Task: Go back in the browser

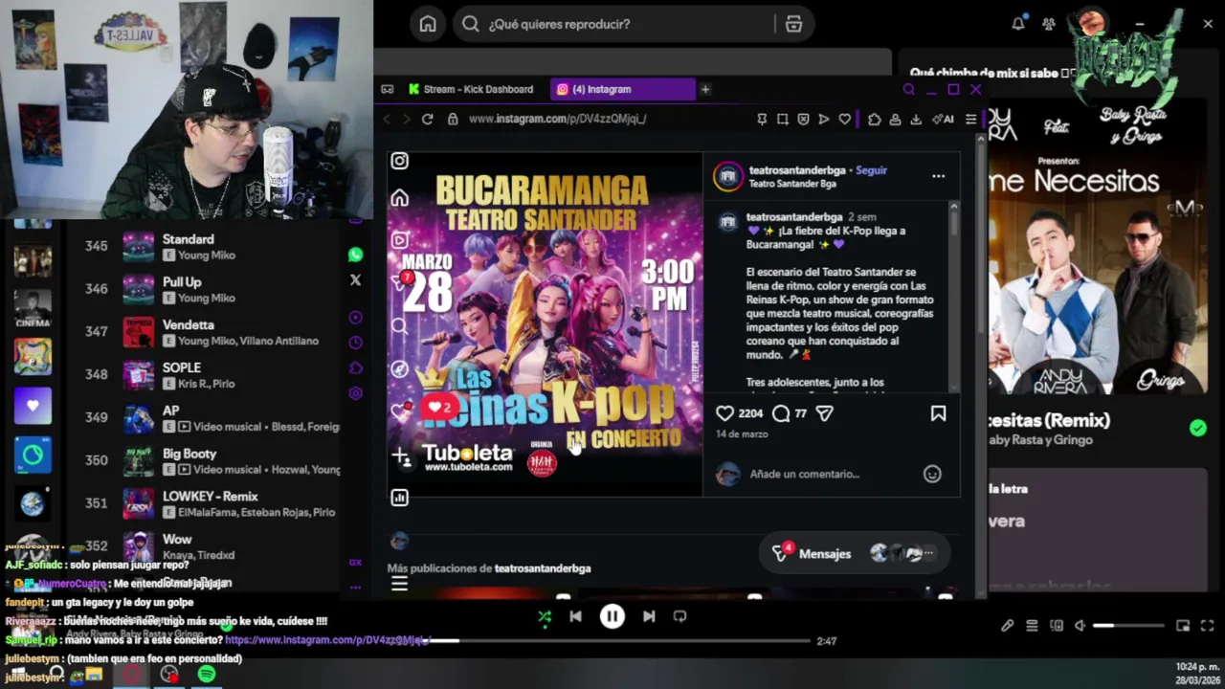Action: click(387, 119)
